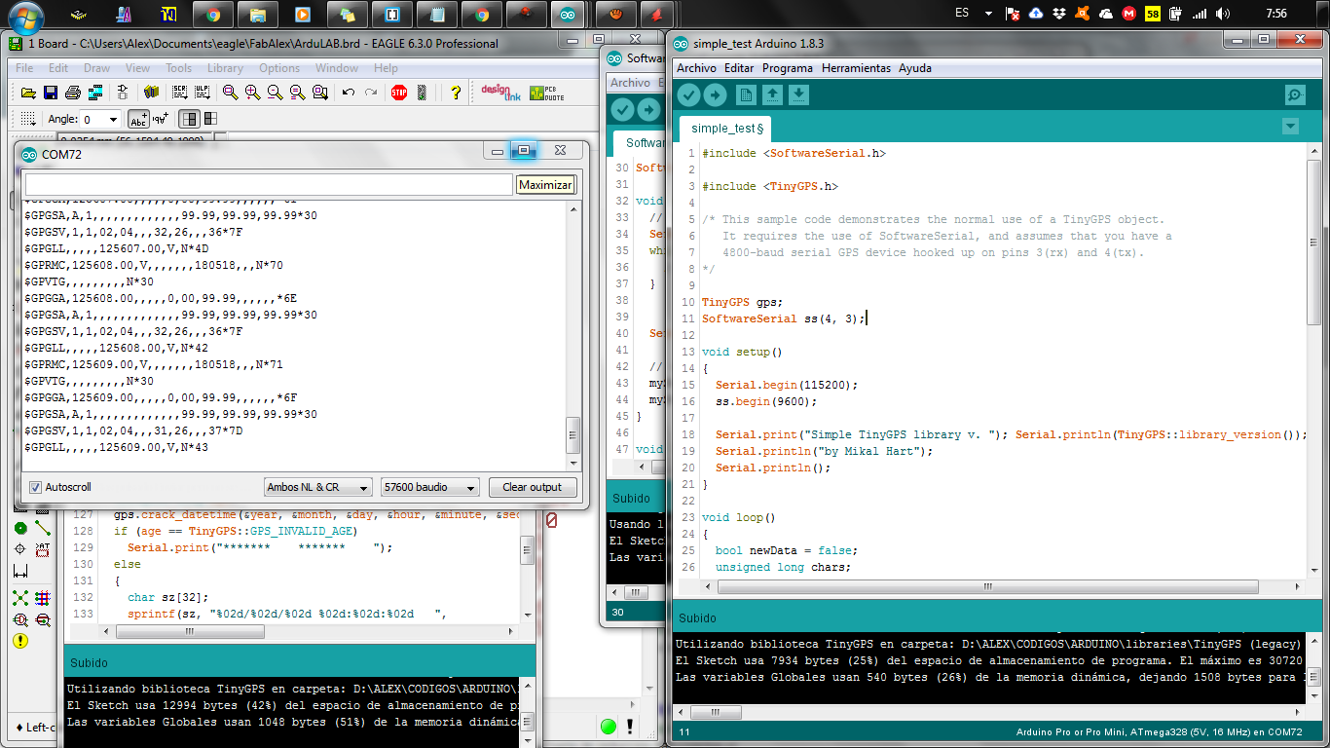This screenshot has height=748, width=1330.
Task: Open the designlink icon in EAGLE toolbar
Action: [501, 93]
